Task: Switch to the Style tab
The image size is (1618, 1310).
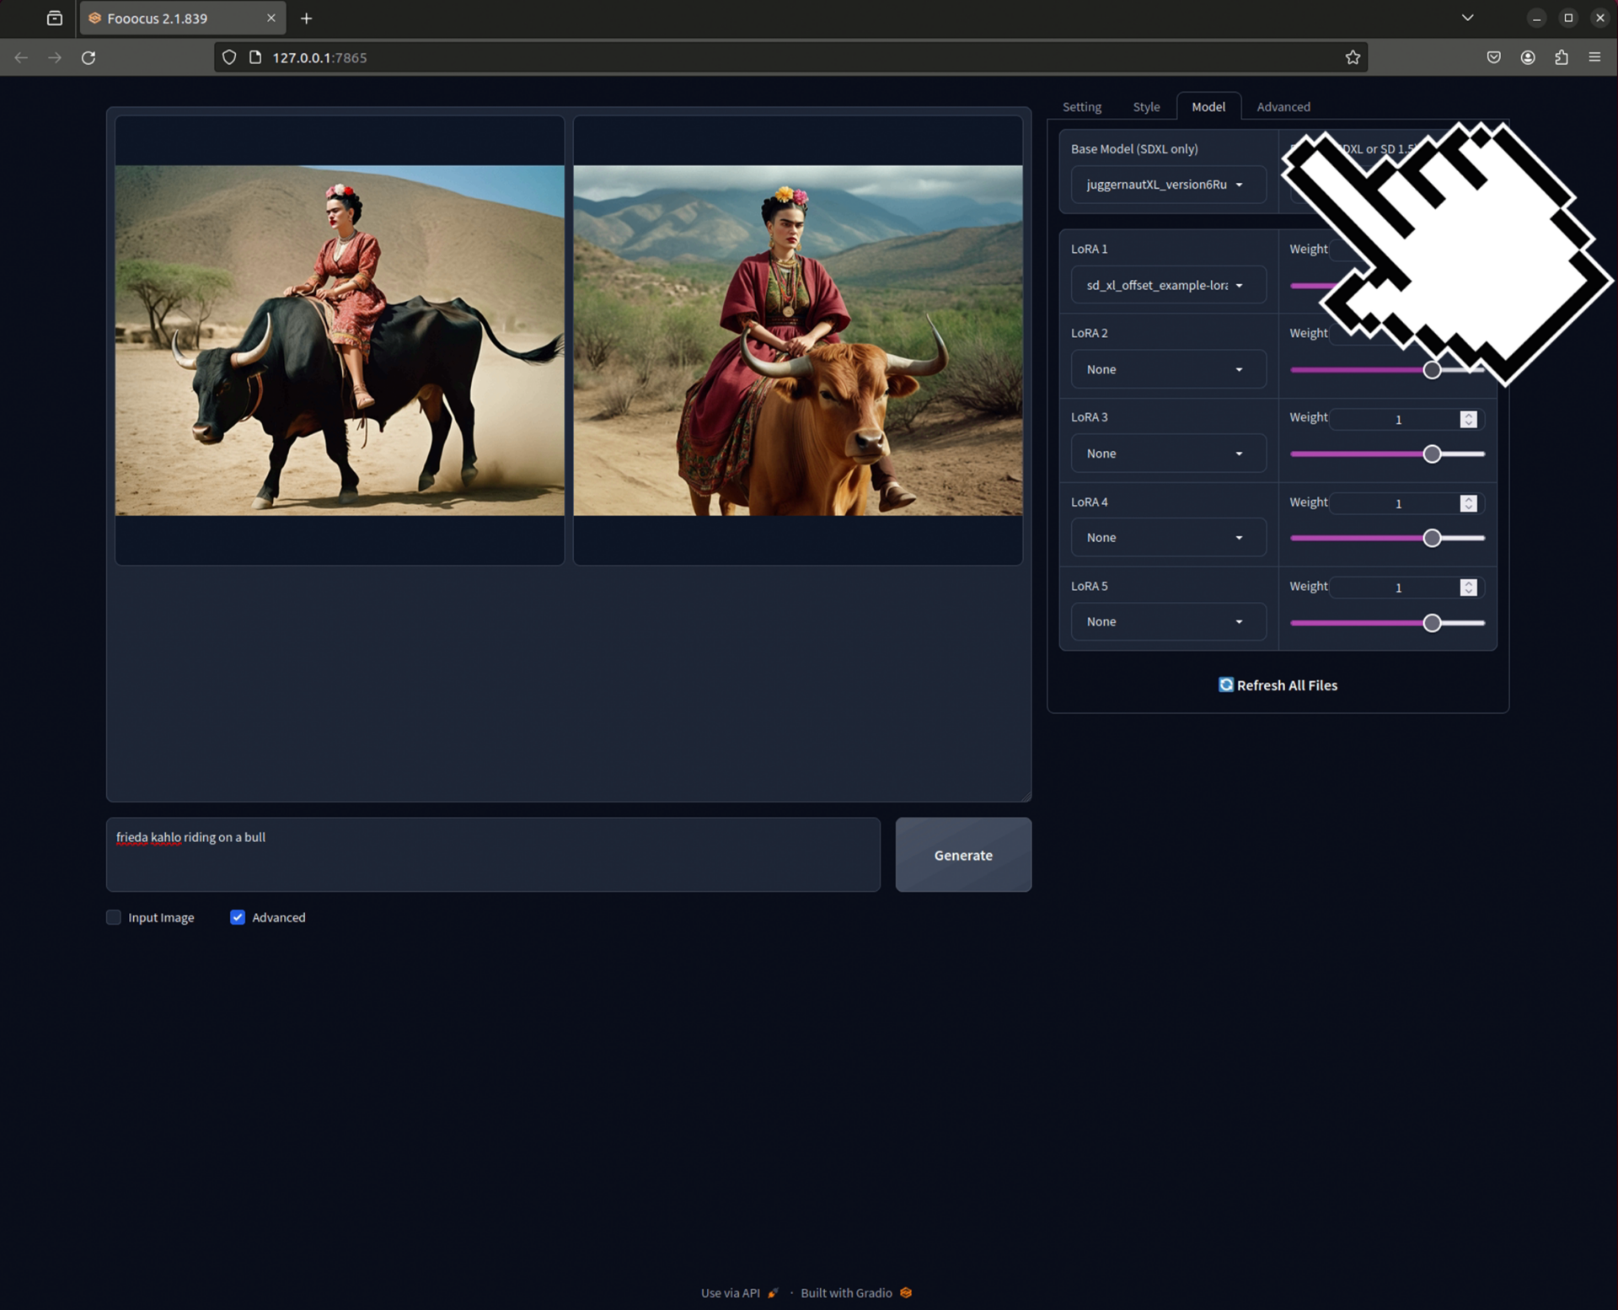Action: [x=1146, y=107]
